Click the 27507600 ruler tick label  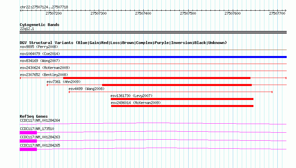[x=232, y=13]
